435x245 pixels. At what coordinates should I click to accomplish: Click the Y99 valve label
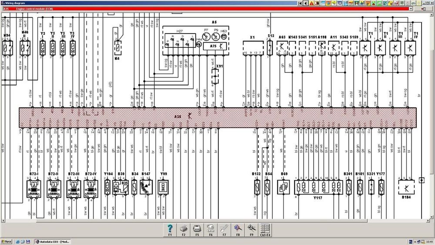pos(164,174)
